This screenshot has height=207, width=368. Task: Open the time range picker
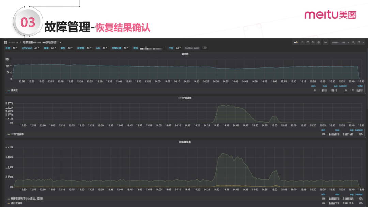340,42
